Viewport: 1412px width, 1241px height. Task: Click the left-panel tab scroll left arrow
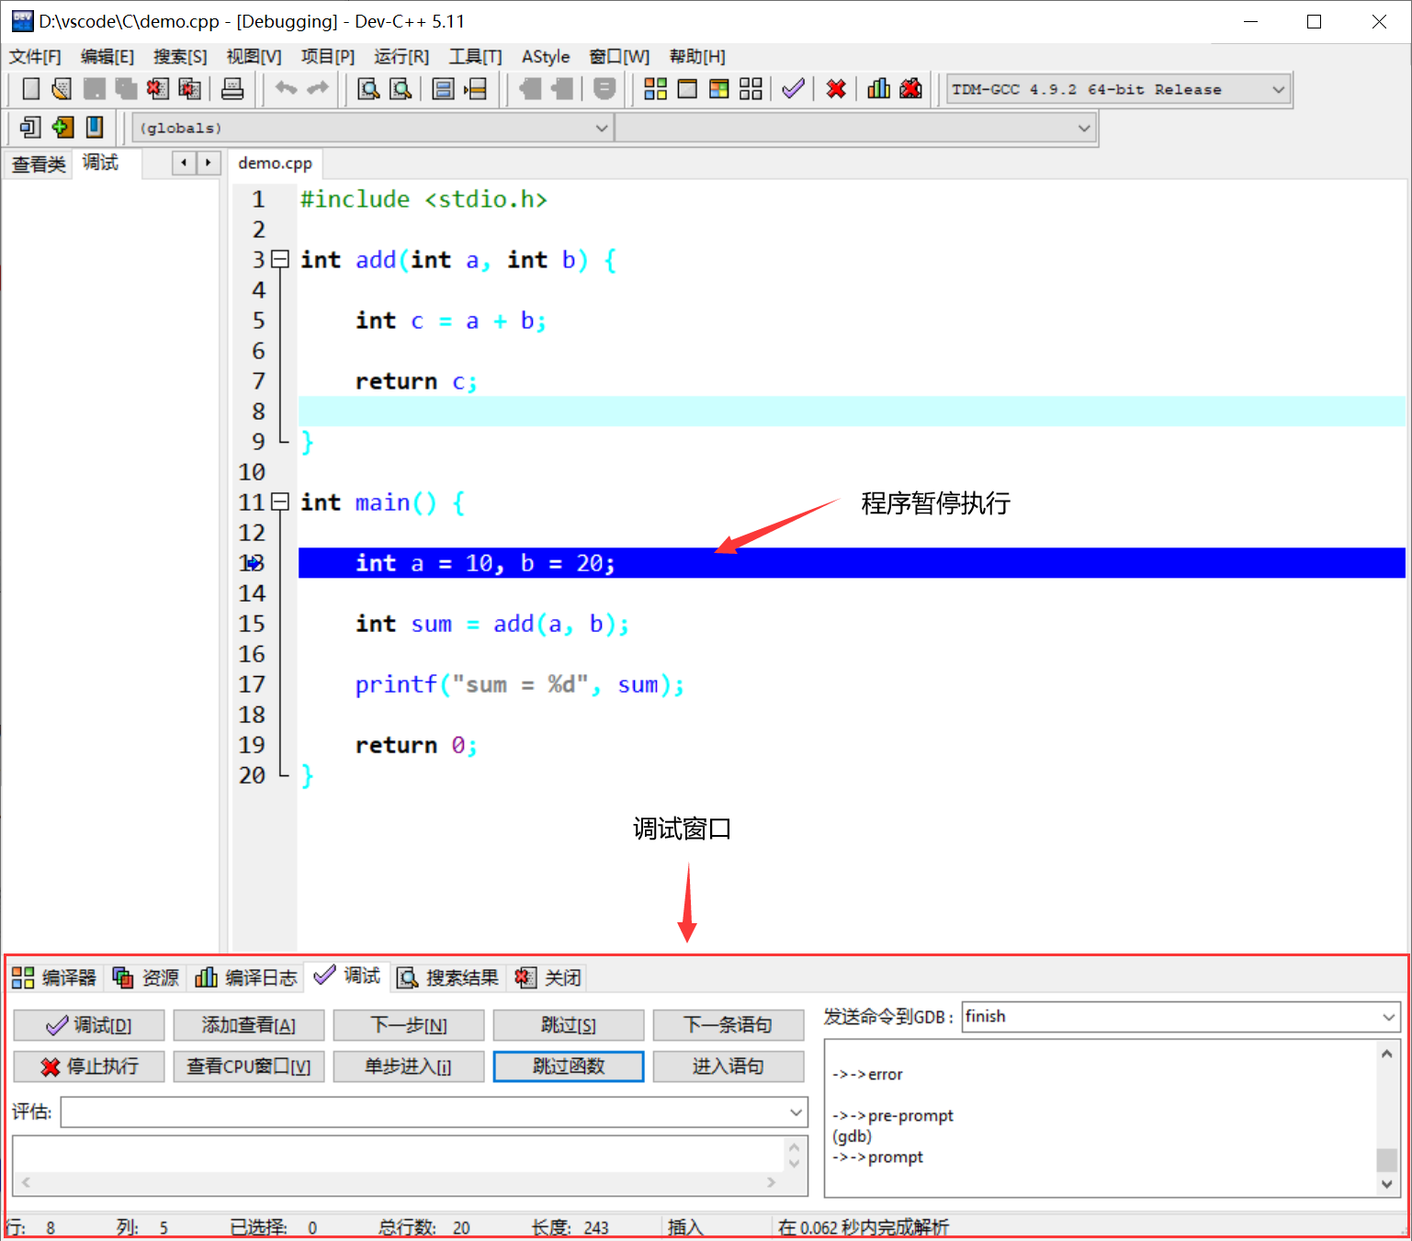pyautogui.click(x=185, y=163)
